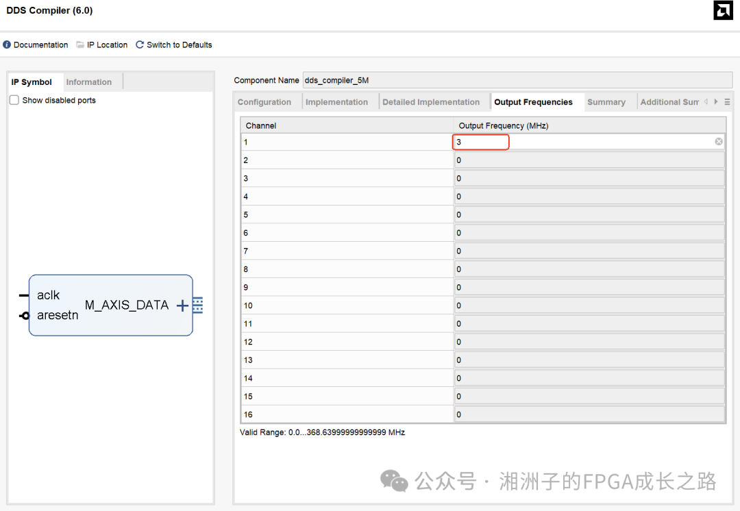The width and height of the screenshot is (740, 511).
Task: Switch to the Information tab
Action: point(88,82)
